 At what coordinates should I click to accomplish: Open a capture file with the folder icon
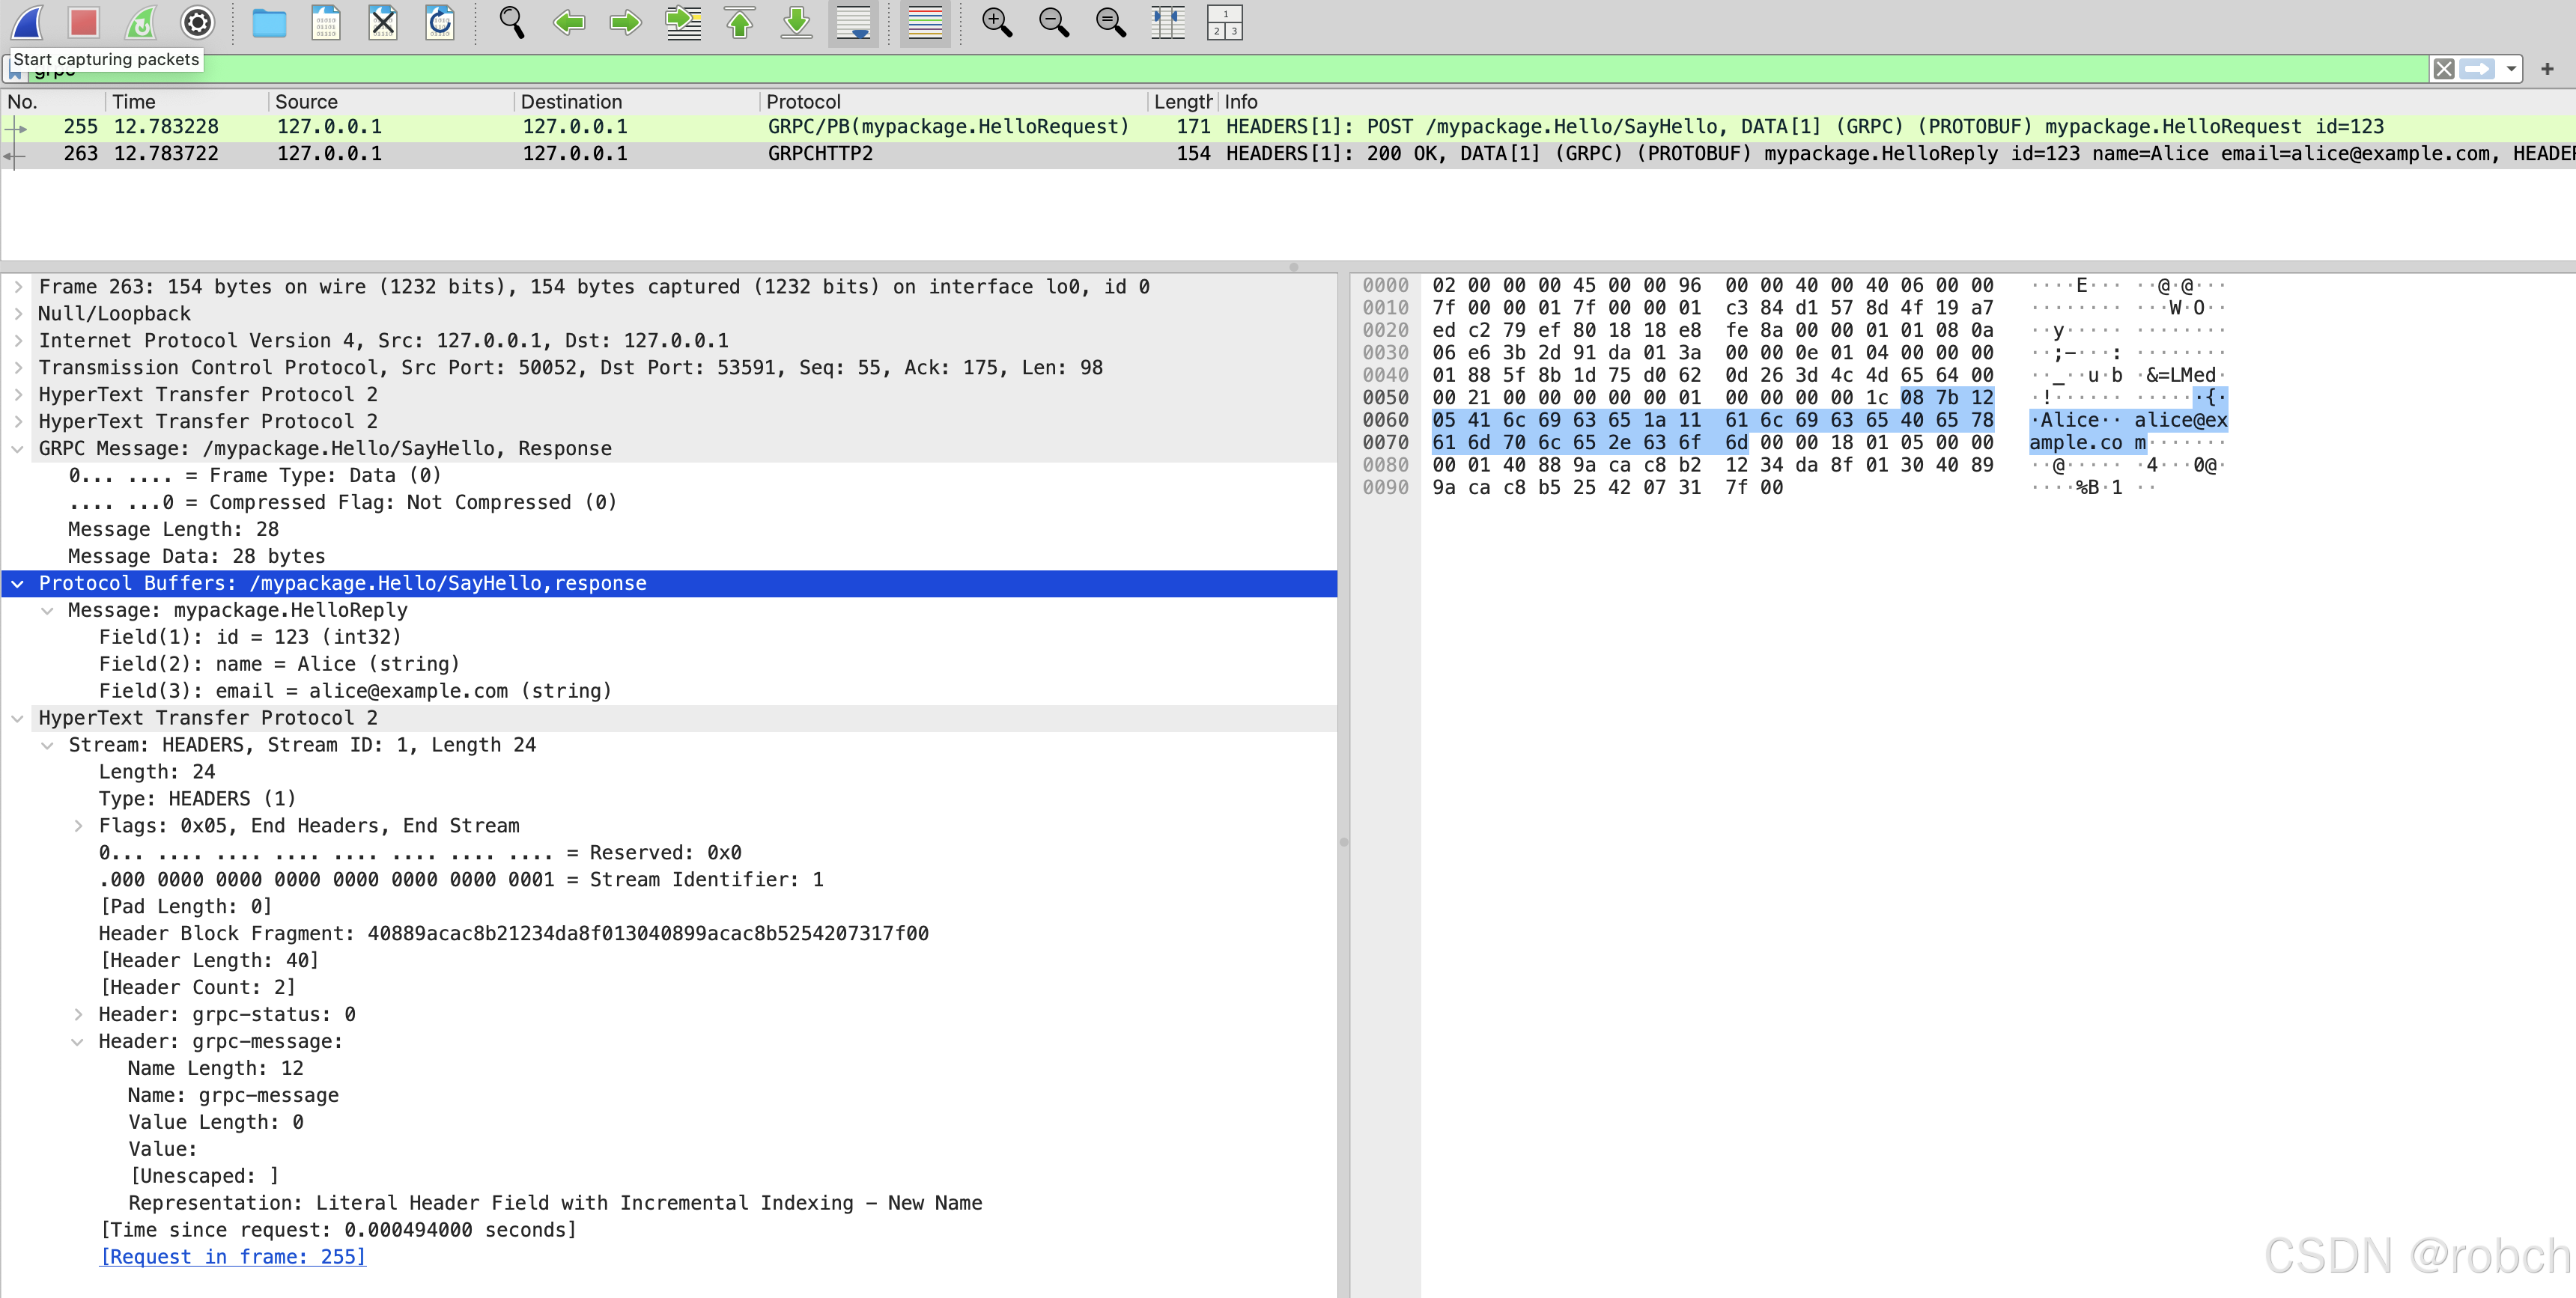[269, 22]
